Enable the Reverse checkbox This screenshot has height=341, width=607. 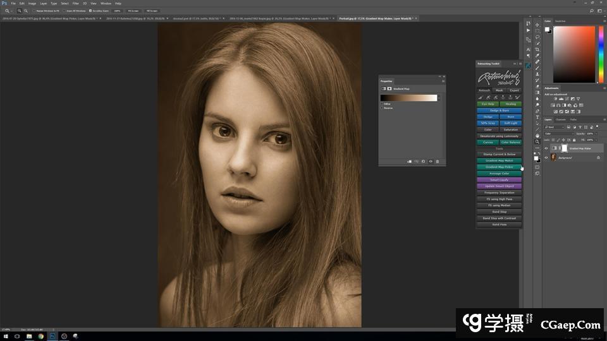381,108
